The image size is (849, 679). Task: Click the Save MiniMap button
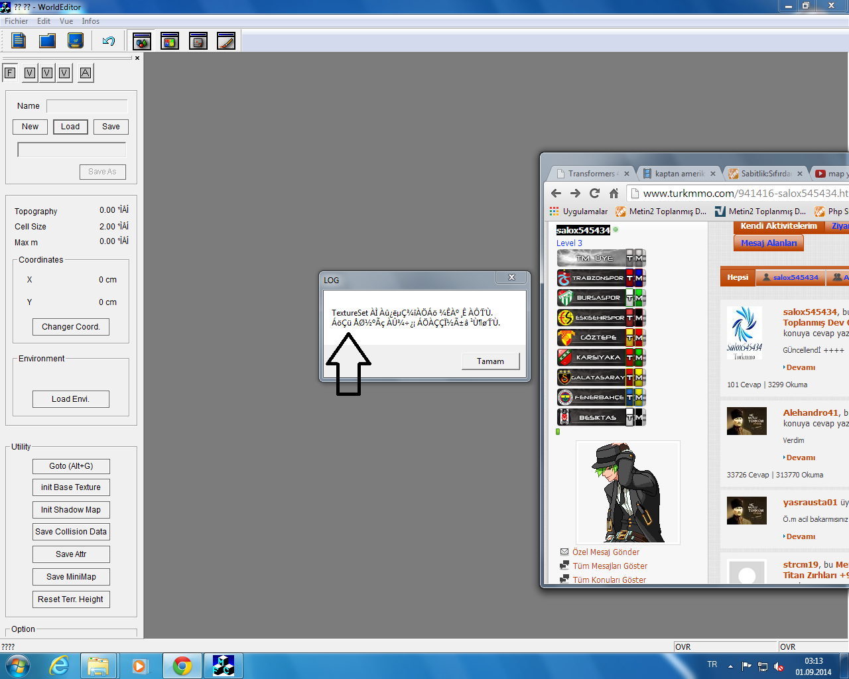click(x=71, y=577)
